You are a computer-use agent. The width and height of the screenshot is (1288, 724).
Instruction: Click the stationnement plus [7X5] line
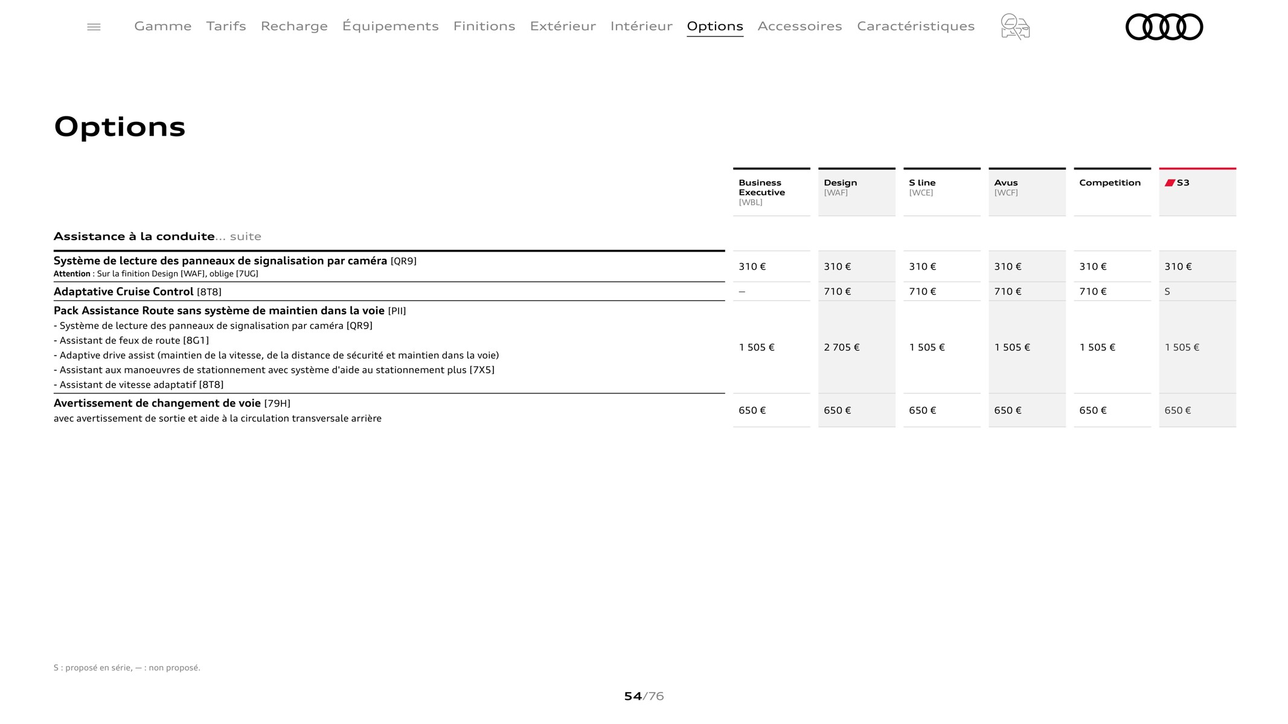pos(274,370)
